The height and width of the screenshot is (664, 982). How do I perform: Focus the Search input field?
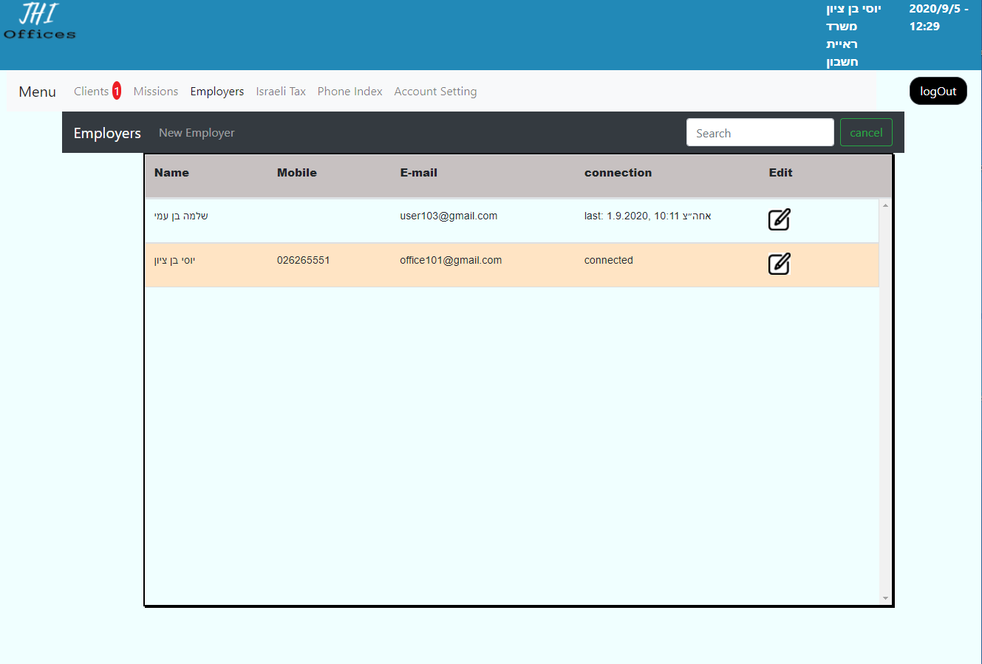click(760, 133)
